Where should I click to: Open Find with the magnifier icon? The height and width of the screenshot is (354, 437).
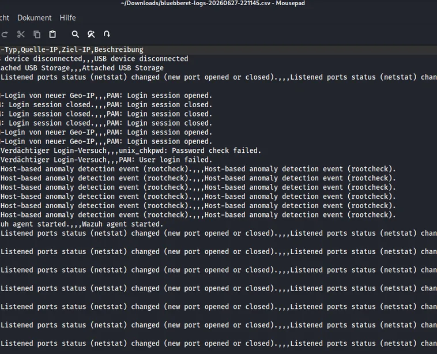[x=76, y=34]
